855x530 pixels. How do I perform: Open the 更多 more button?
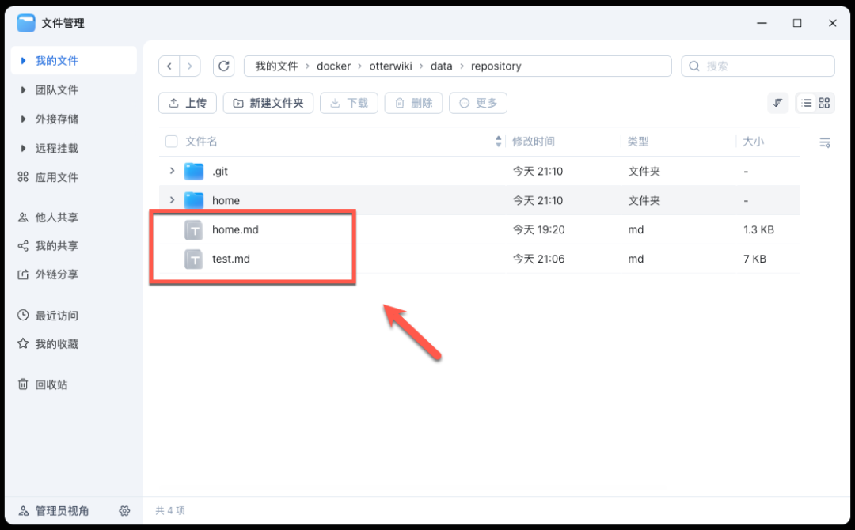(x=478, y=103)
